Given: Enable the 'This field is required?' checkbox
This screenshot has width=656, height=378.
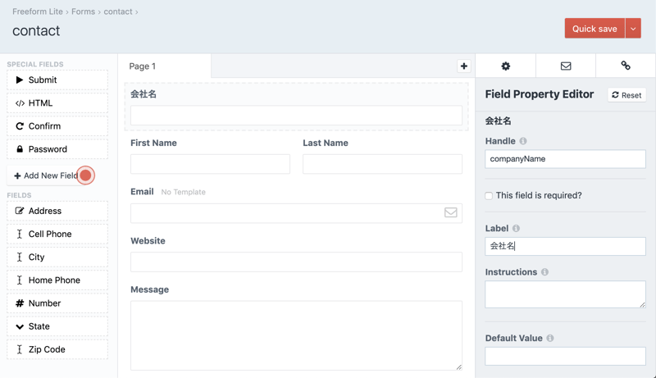Looking at the screenshot, I should (489, 196).
